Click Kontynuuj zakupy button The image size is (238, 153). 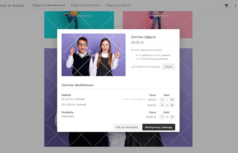159,127
